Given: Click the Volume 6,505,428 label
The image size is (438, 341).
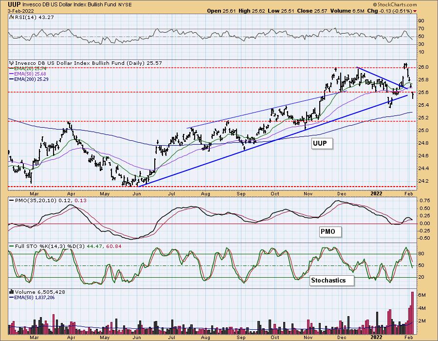Looking at the screenshot, I should [37, 292].
